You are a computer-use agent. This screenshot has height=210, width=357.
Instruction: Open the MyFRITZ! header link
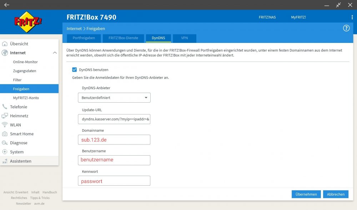coord(298,17)
